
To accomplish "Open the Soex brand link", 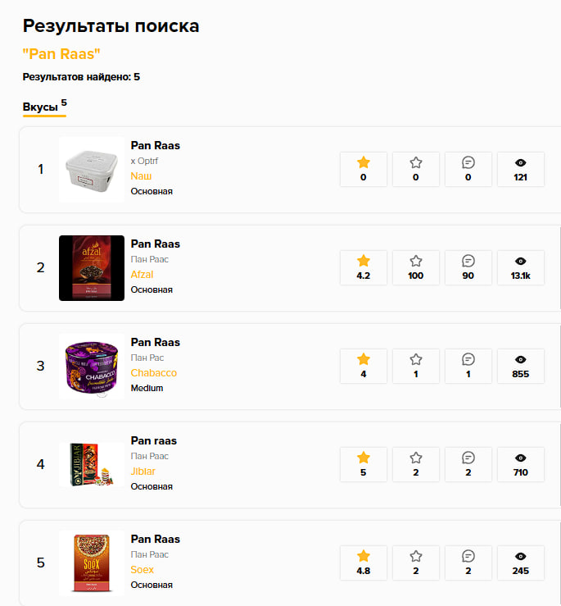I will click(x=142, y=570).
